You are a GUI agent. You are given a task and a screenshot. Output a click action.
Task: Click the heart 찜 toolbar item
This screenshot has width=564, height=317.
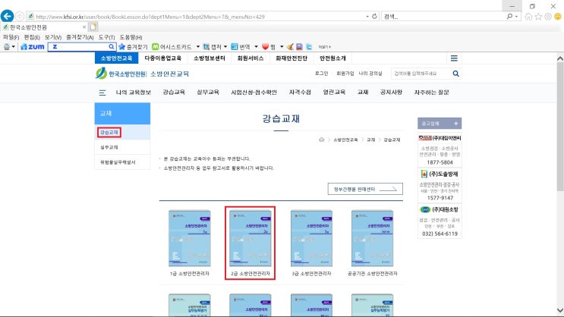click(269, 47)
